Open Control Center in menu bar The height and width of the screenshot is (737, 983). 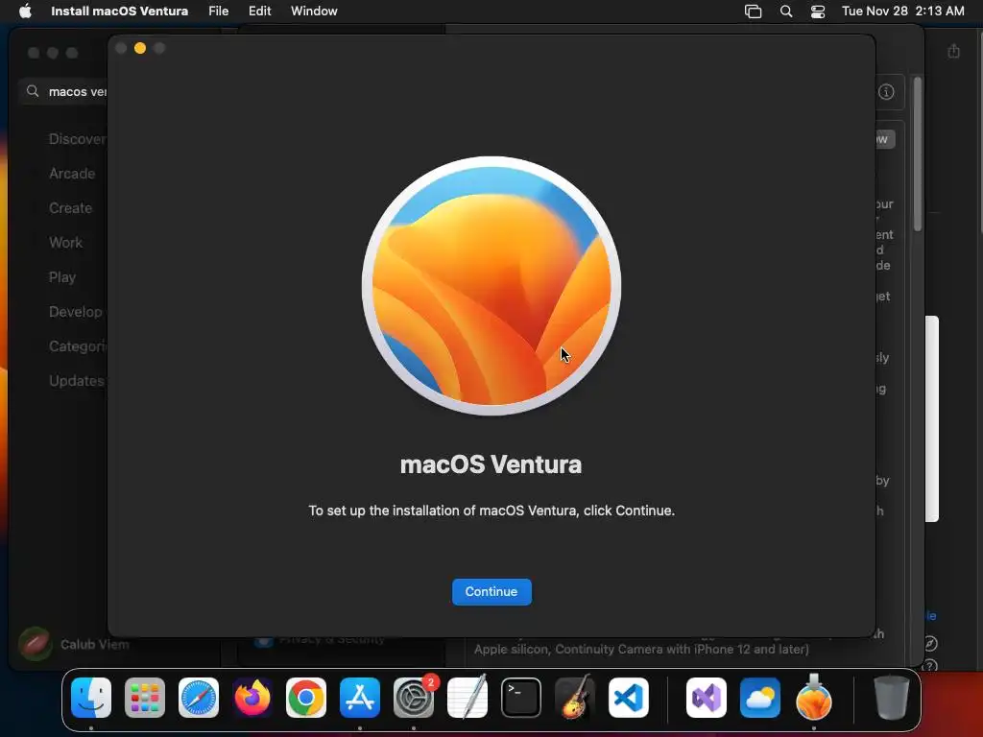point(818,12)
